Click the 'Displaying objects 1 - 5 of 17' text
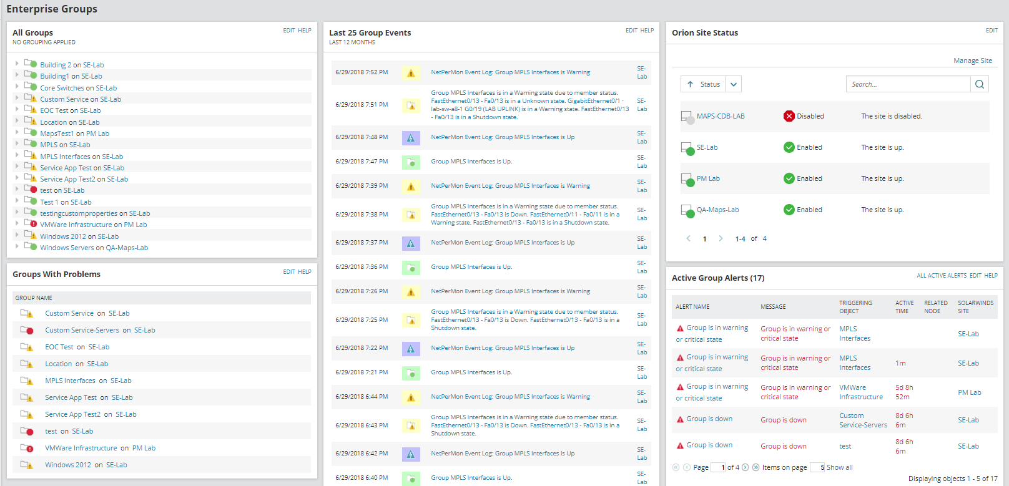The height and width of the screenshot is (486, 1009). (x=953, y=479)
